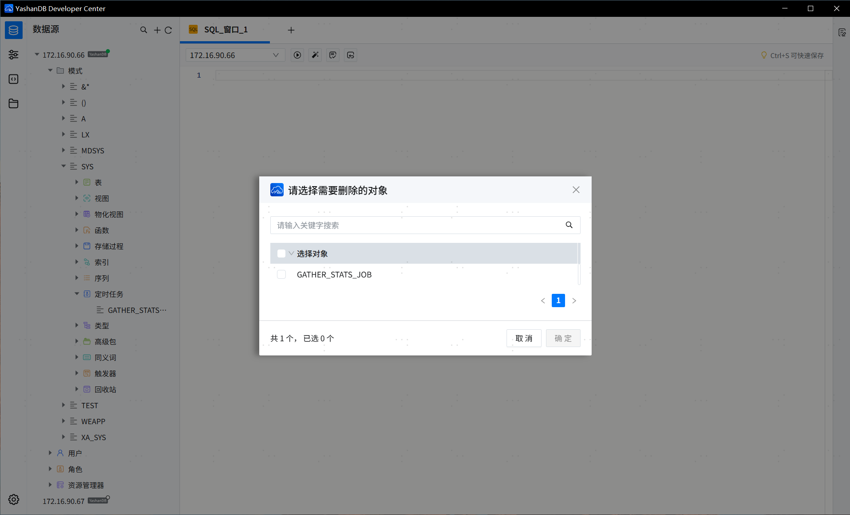Click previous page arrow in dialog
Screen dimensions: 850x515
[543, 300]
